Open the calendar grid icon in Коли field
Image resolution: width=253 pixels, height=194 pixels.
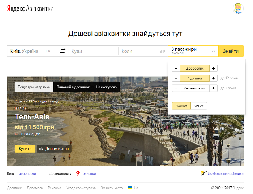[162, 52]
